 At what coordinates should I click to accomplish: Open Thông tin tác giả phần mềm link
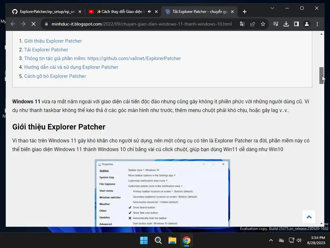102,58
